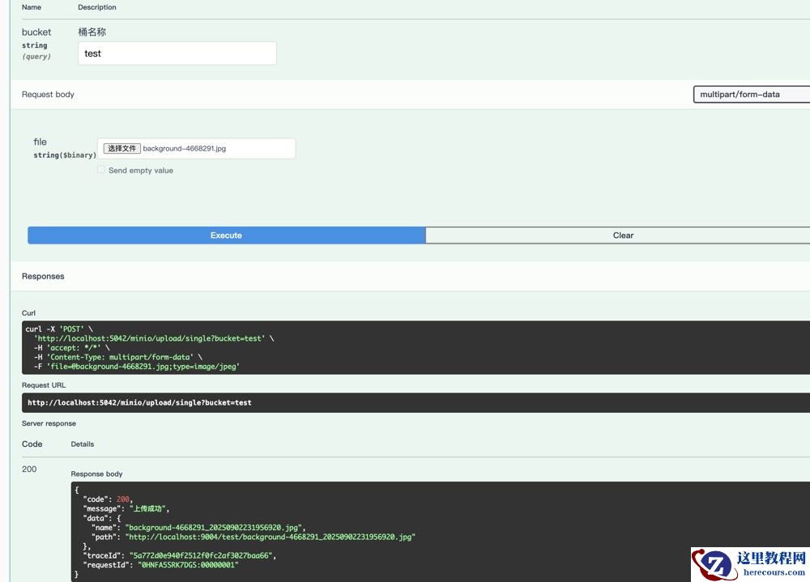
Task: Run the request with the Execute button
Action: click(x=226, y=236)
